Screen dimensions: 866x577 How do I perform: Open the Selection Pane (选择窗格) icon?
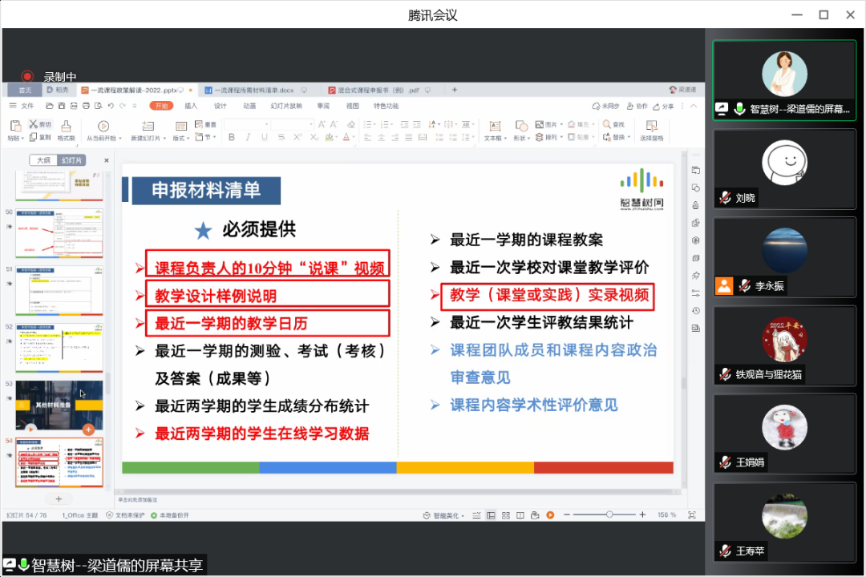[651, 126]
